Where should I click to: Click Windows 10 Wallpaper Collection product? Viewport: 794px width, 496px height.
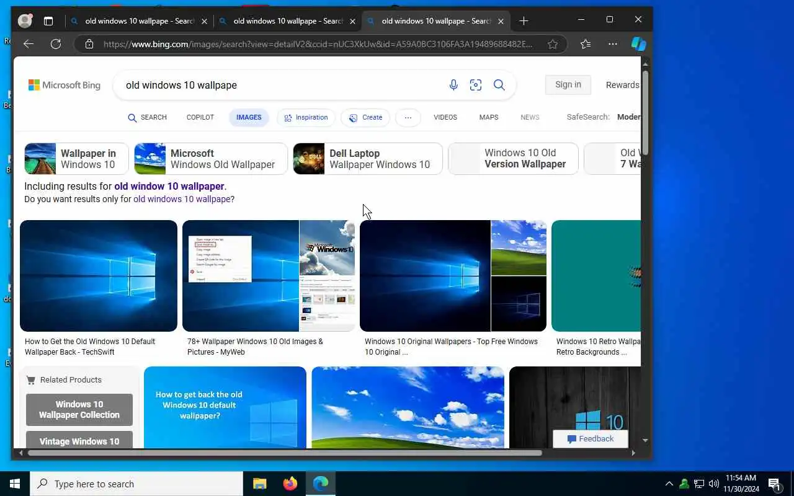79,410
